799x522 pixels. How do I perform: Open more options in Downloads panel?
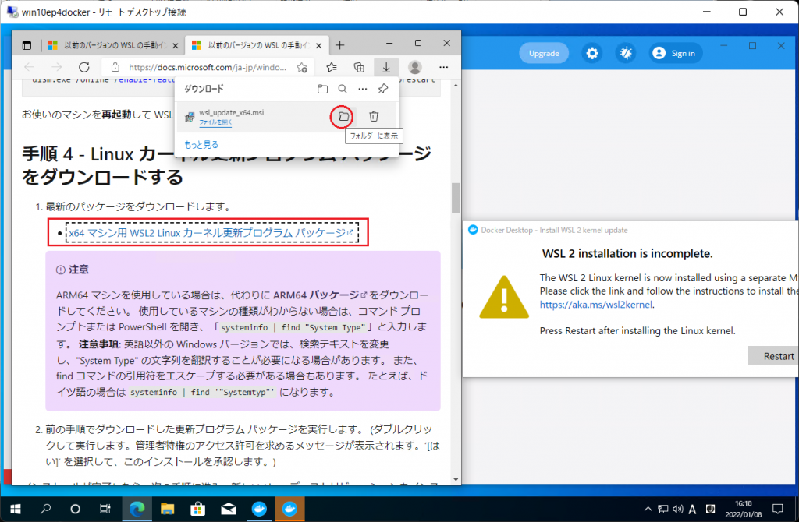point(362,89)
